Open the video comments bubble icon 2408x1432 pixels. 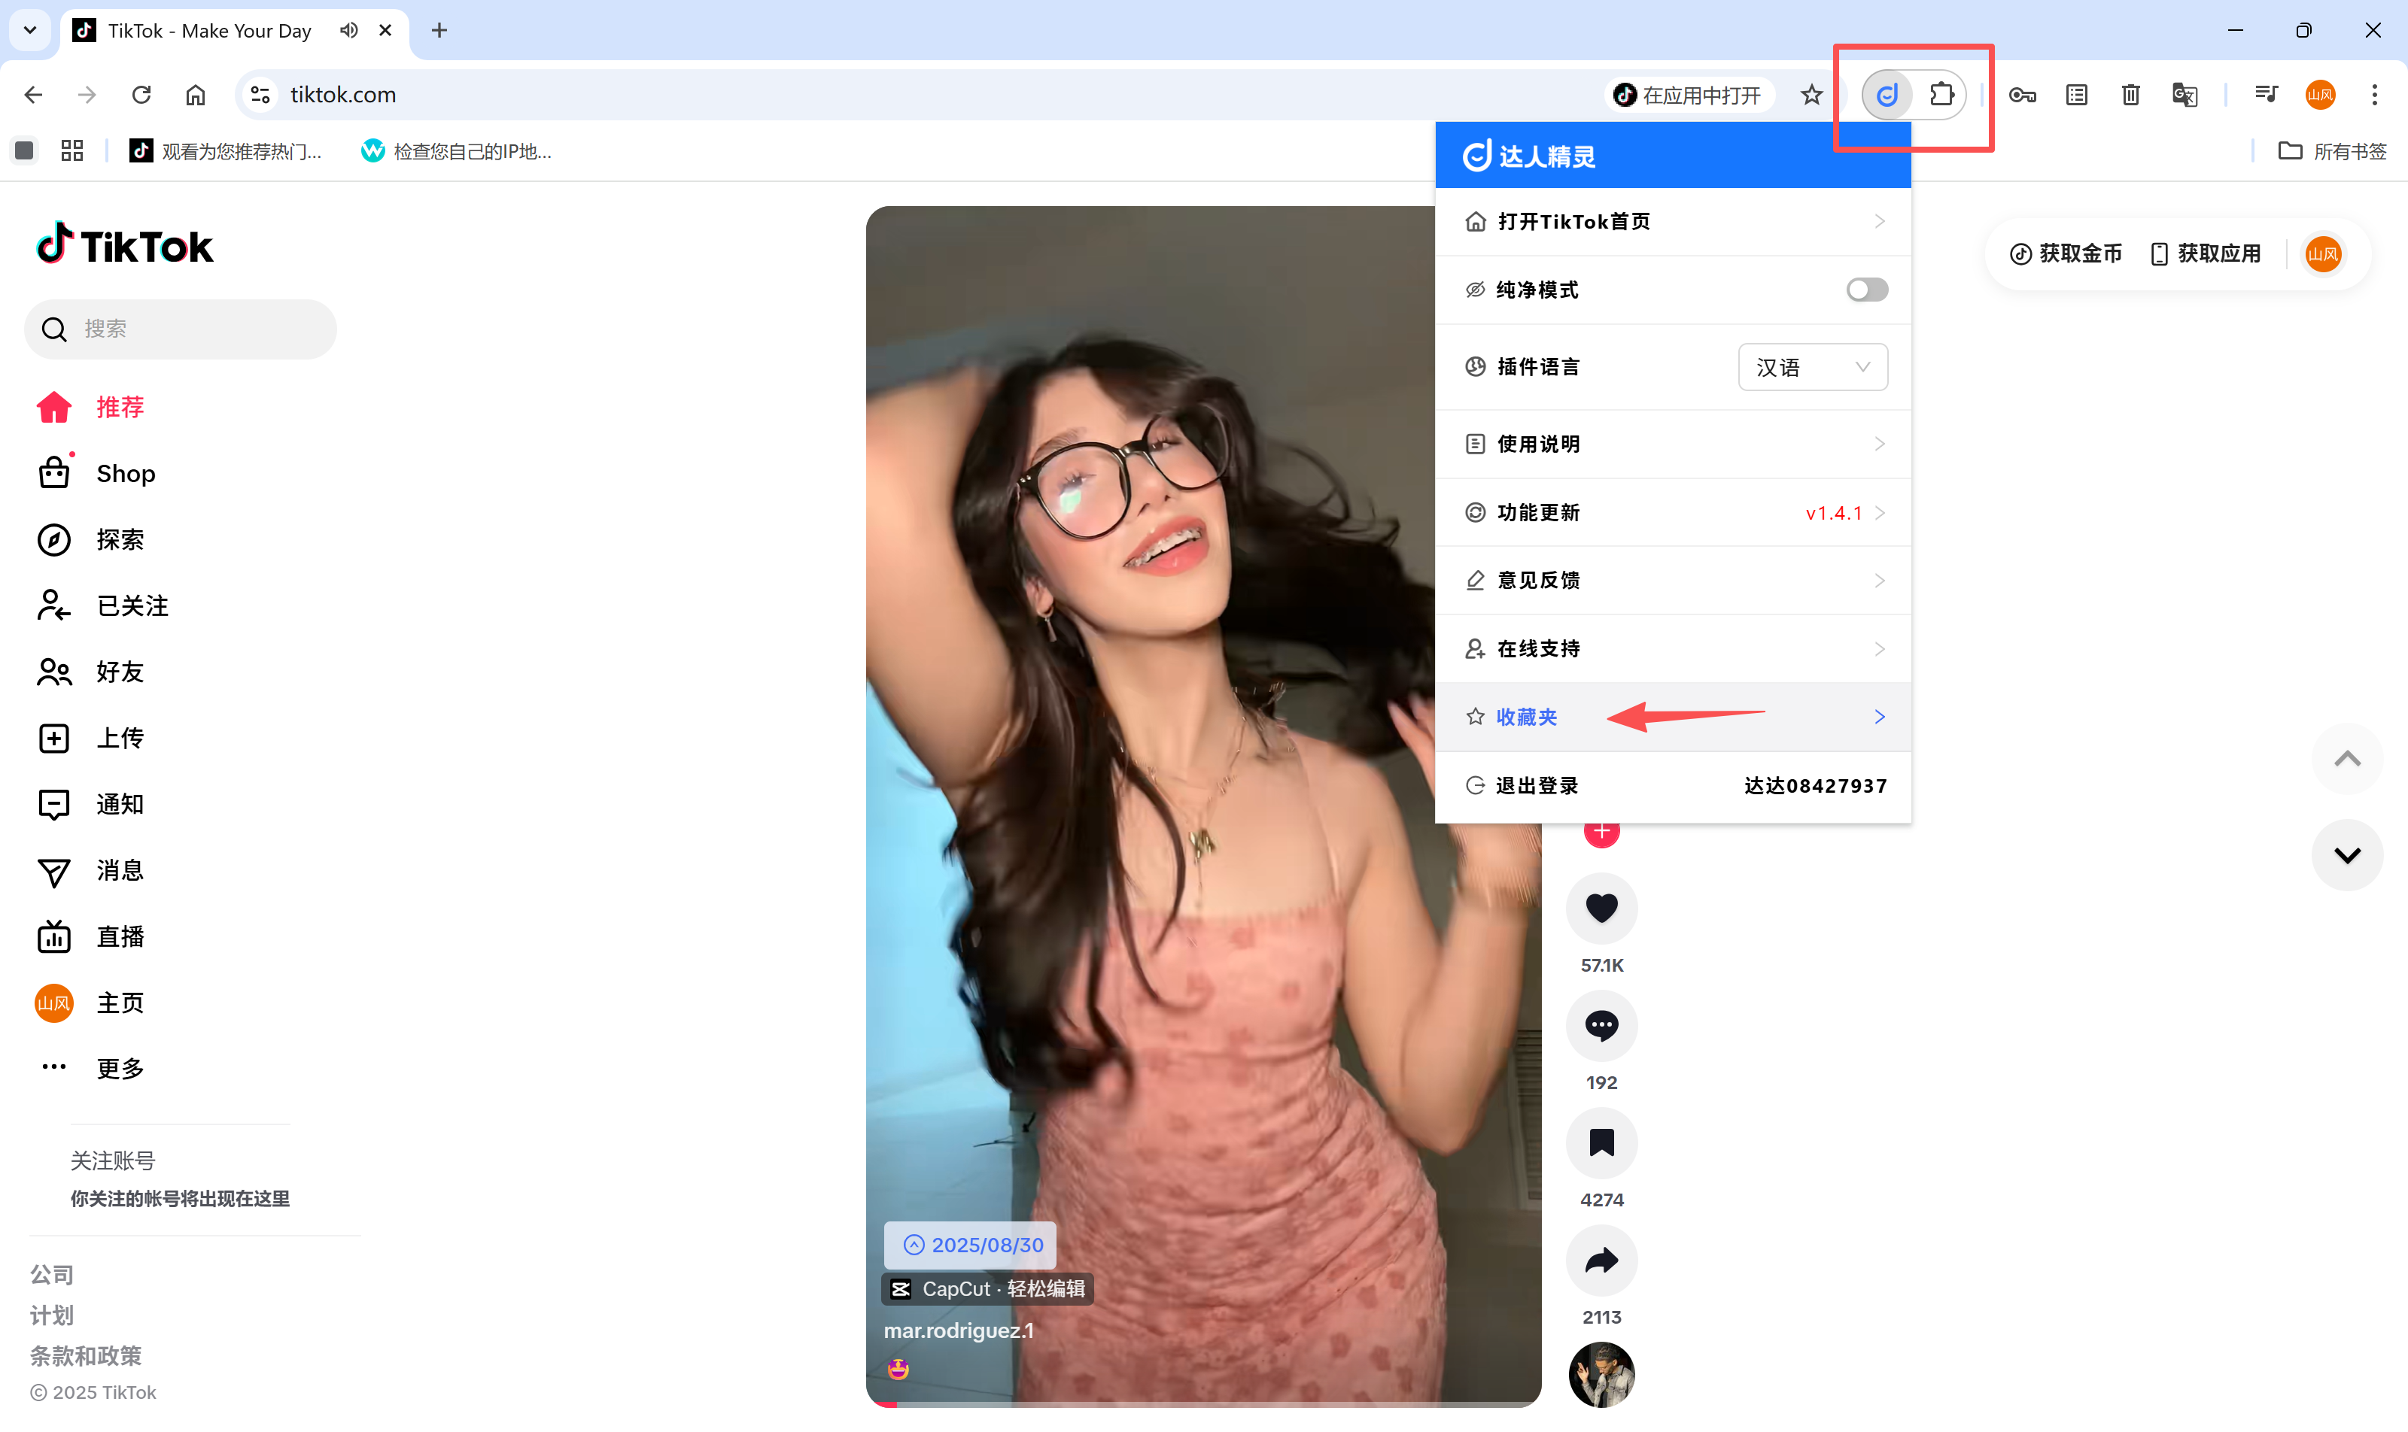click(x=1601, y=1025)
